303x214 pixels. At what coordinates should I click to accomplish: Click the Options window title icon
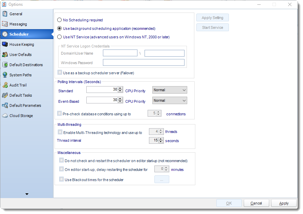pyautogui.click(x=4, y=4)
